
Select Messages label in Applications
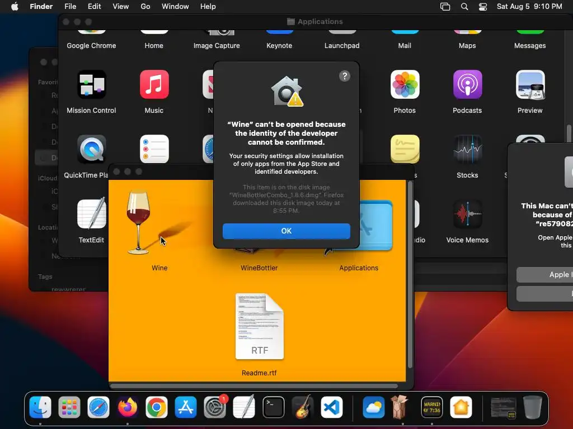[530, 46]
